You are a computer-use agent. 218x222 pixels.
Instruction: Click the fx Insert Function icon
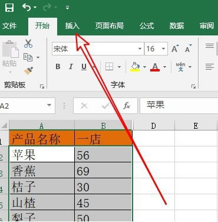pos(126,106)
